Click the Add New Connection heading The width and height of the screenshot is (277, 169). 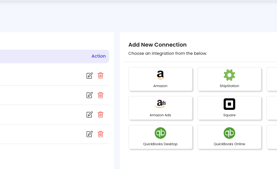(x=157, y=45)
